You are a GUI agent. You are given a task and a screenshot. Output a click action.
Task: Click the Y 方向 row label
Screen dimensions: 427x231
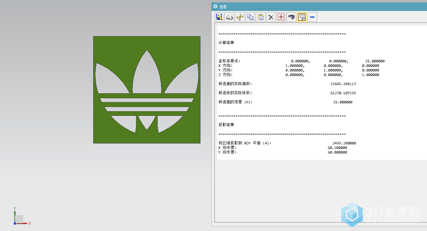tap(225, 70)
